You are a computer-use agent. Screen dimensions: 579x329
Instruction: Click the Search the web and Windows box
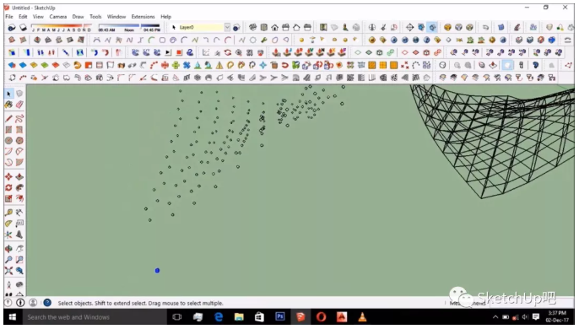point(95,317)
